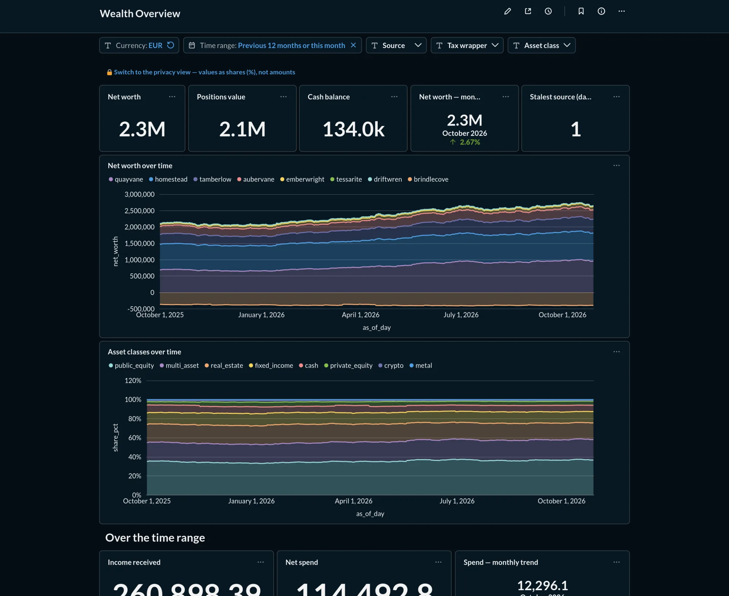Click the pencil edit dashboard icon

(x=507, y=11)
